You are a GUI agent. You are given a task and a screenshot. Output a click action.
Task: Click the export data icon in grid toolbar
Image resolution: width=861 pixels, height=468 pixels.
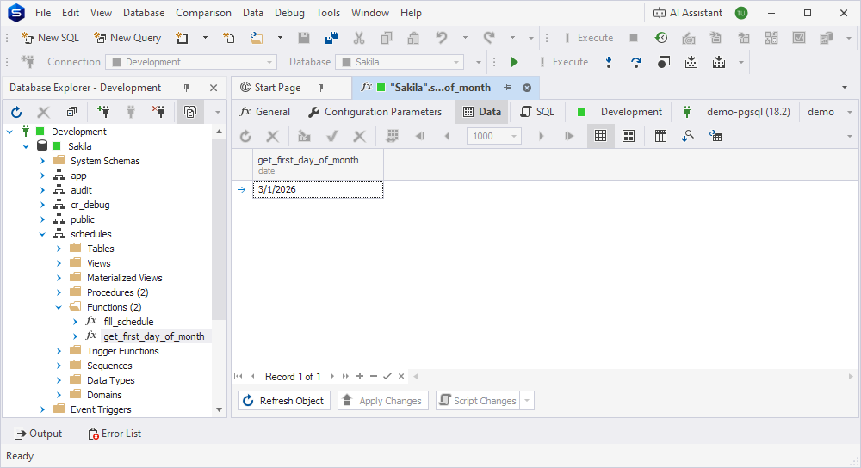(715, 136)
